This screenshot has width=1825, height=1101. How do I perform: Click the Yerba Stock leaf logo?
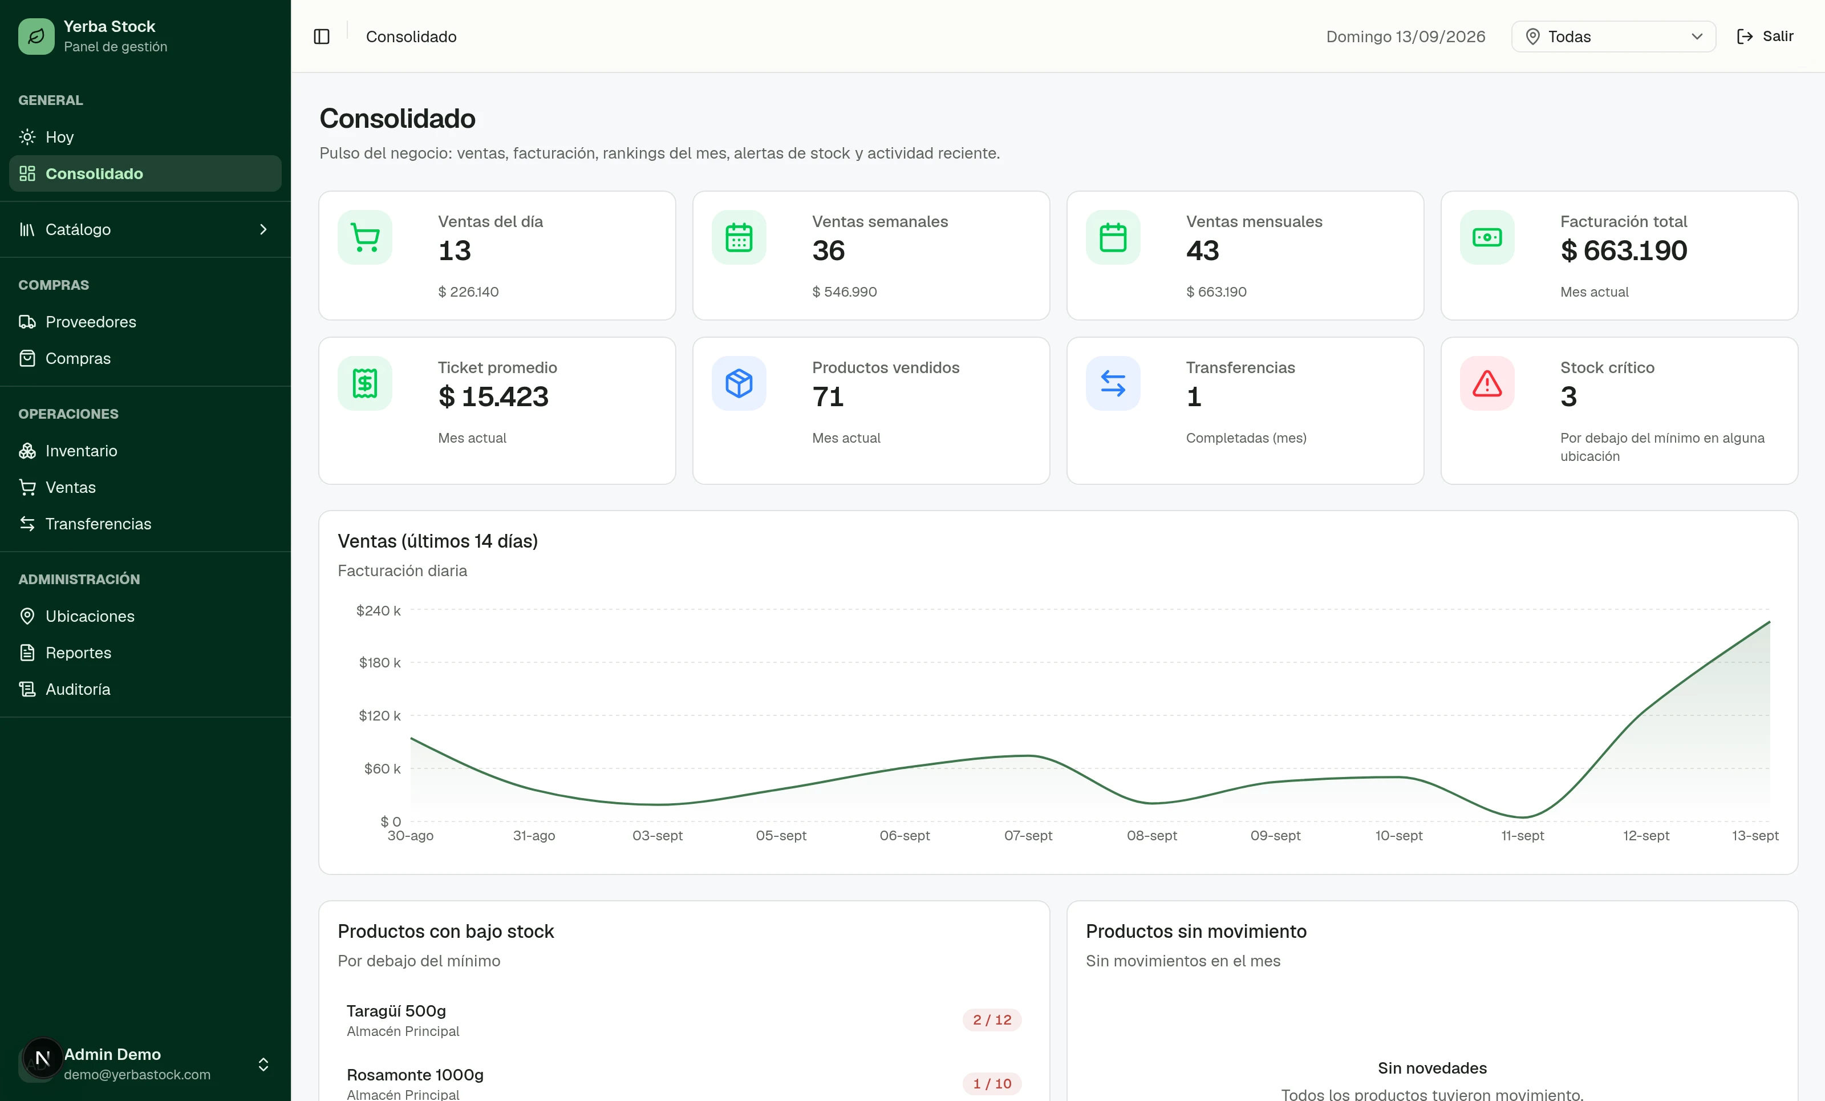click(36, 37)
